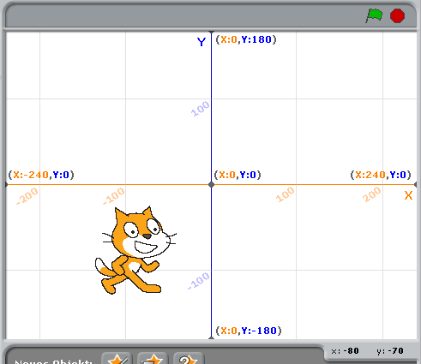Click the orange X axis letter
The image size is (421, 364).
coord(408,195)
